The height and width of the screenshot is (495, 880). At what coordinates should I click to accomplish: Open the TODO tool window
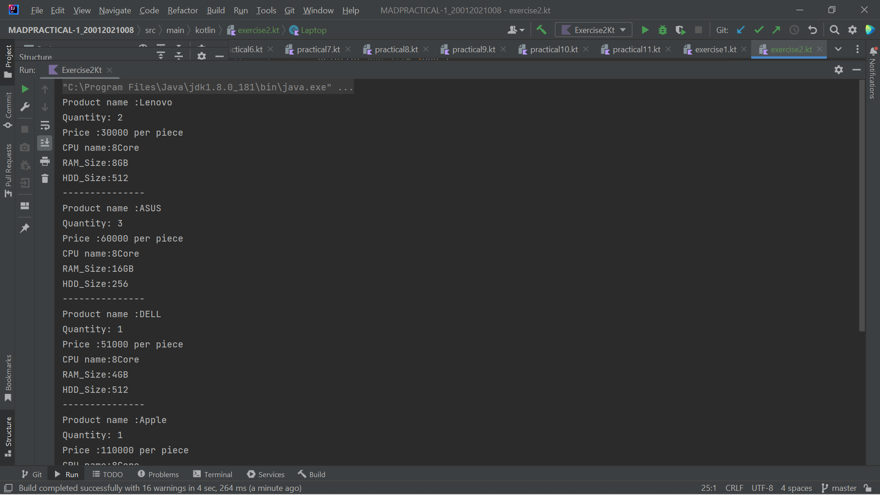click(108, 474)
